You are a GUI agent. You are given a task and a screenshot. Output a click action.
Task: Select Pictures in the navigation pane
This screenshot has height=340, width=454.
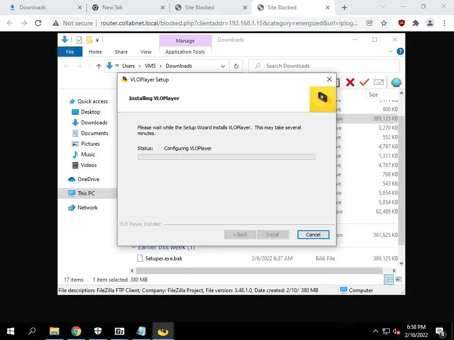coord(86,144)
